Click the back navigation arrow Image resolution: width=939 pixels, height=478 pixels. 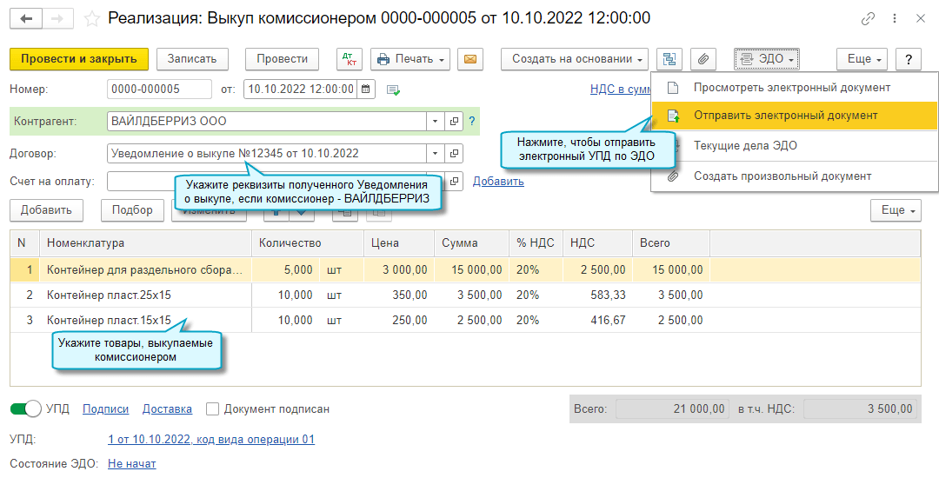click(27, 18)
